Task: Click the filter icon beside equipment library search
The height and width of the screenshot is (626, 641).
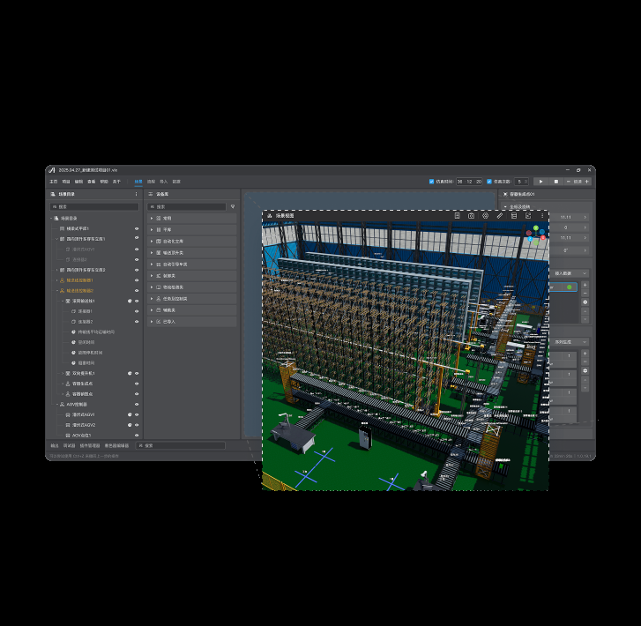Action: click(233, 207)
